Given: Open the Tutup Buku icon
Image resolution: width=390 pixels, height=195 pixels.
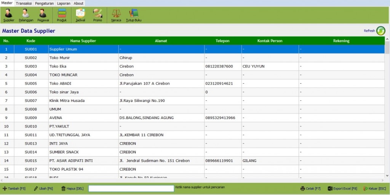Looking at the screenshot, I should (x=134, y=15).
